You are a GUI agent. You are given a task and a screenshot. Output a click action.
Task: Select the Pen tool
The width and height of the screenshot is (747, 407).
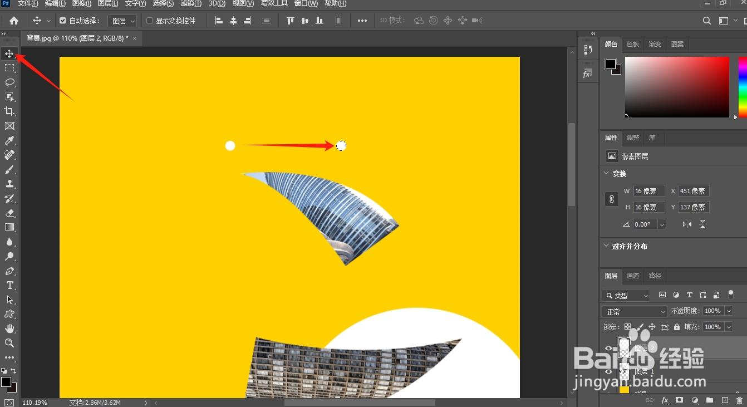[9, 271]
